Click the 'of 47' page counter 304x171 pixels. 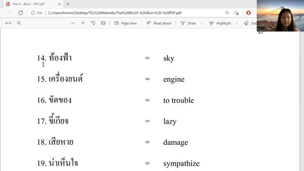tap(9, 23)
